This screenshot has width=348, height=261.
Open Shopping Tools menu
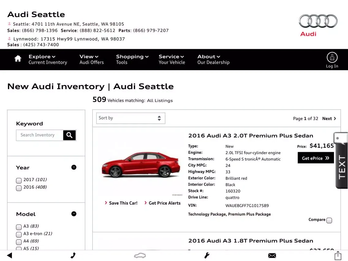pos(132,59)
